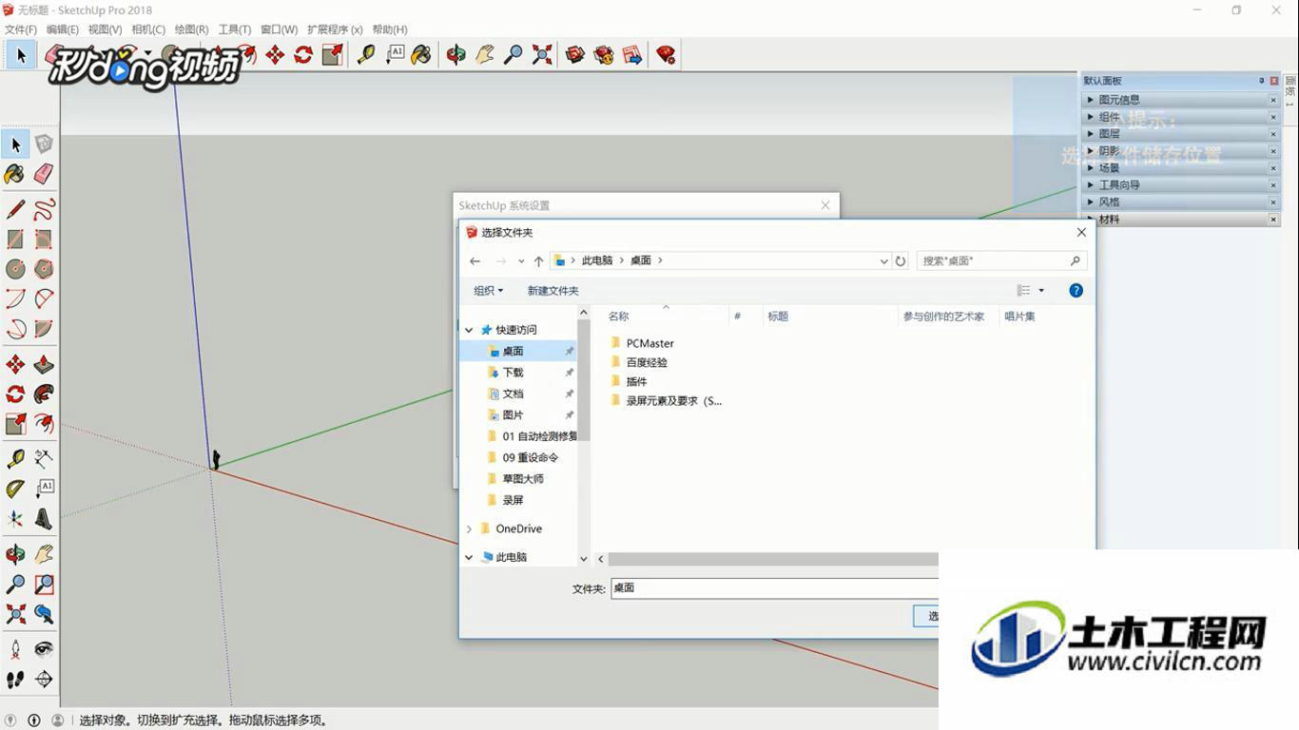Click the Previous view tool
Image resolution: width=1299 pixels, height=730 pixels.
tap(44, 614)
